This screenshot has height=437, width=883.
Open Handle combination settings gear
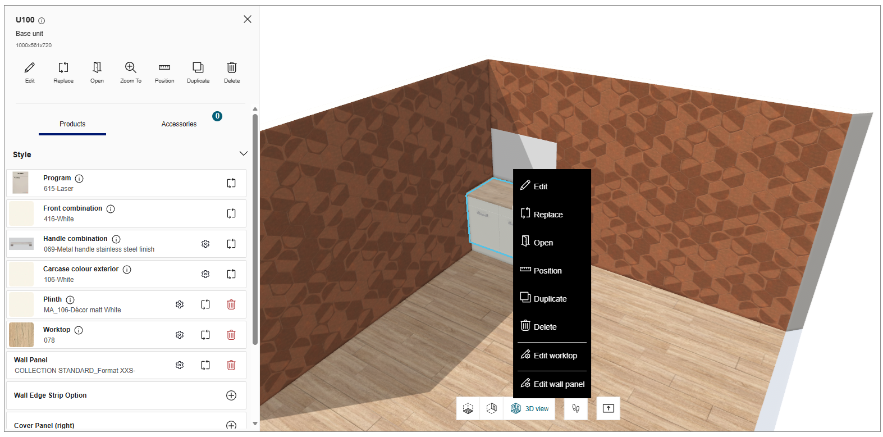pos(205,244)
